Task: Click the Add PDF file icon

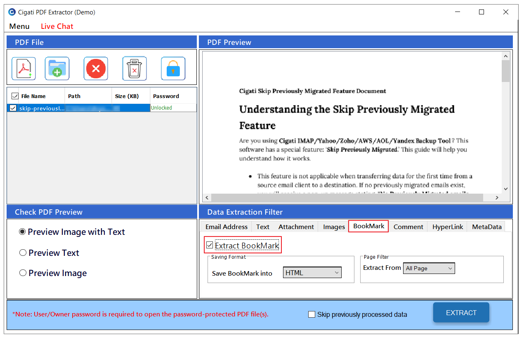Action: click(x=24, y=68)
